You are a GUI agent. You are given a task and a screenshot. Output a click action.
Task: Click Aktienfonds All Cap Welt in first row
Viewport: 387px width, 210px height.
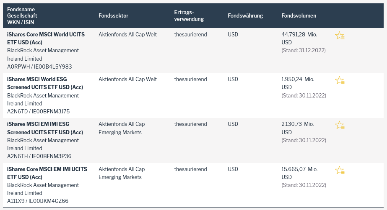point(127,35)
